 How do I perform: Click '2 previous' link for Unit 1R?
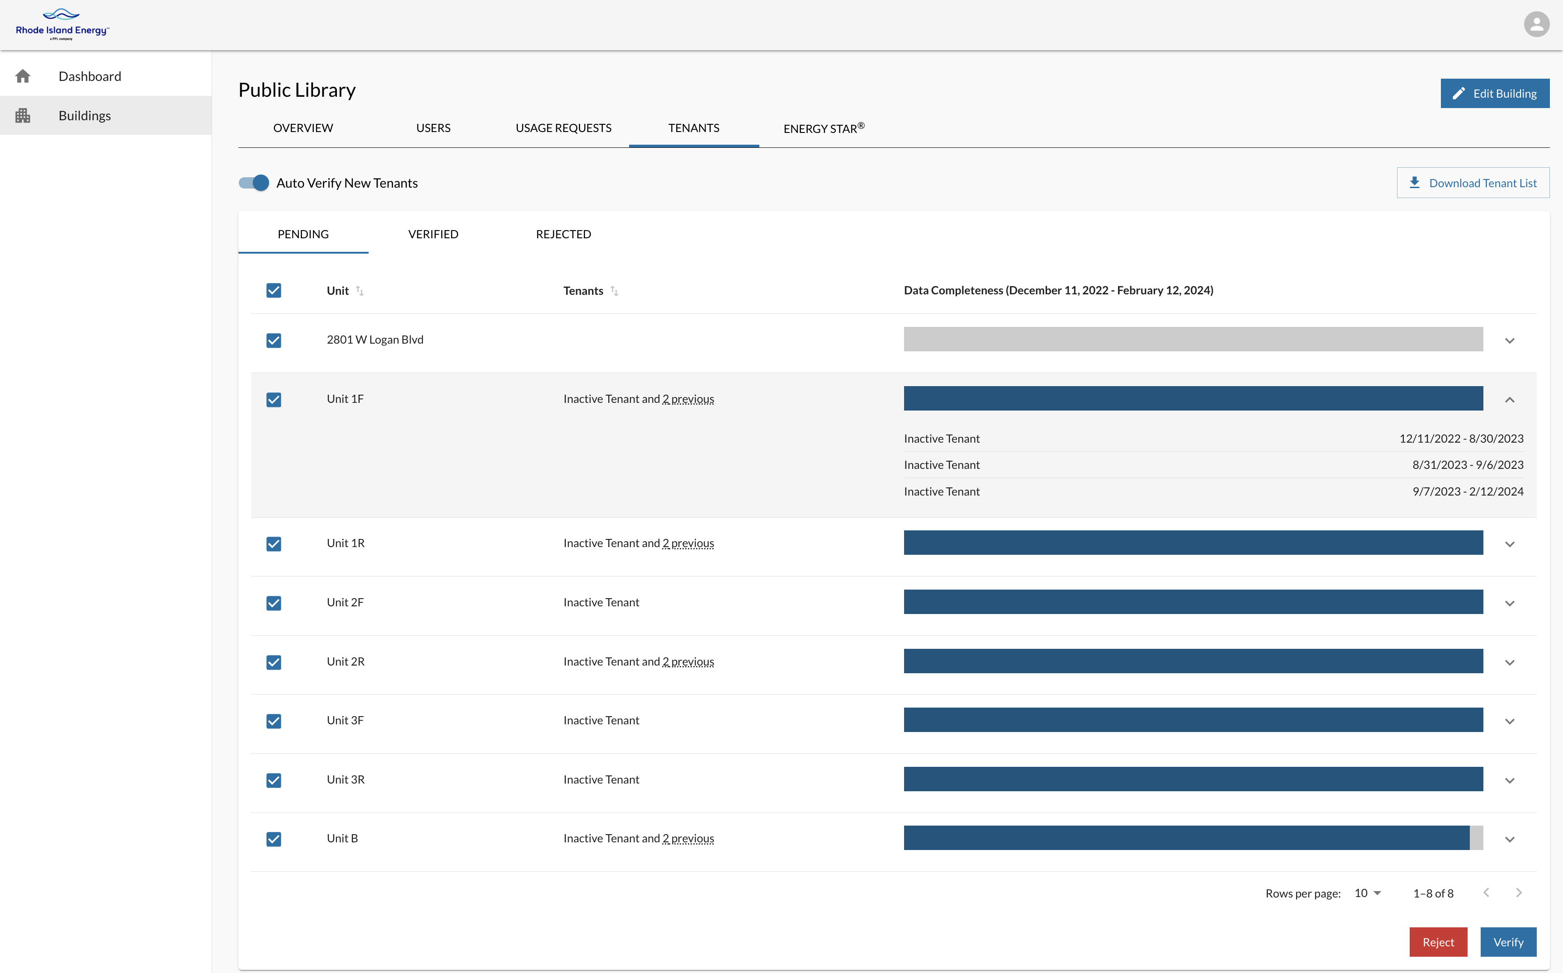click(688, 543)
